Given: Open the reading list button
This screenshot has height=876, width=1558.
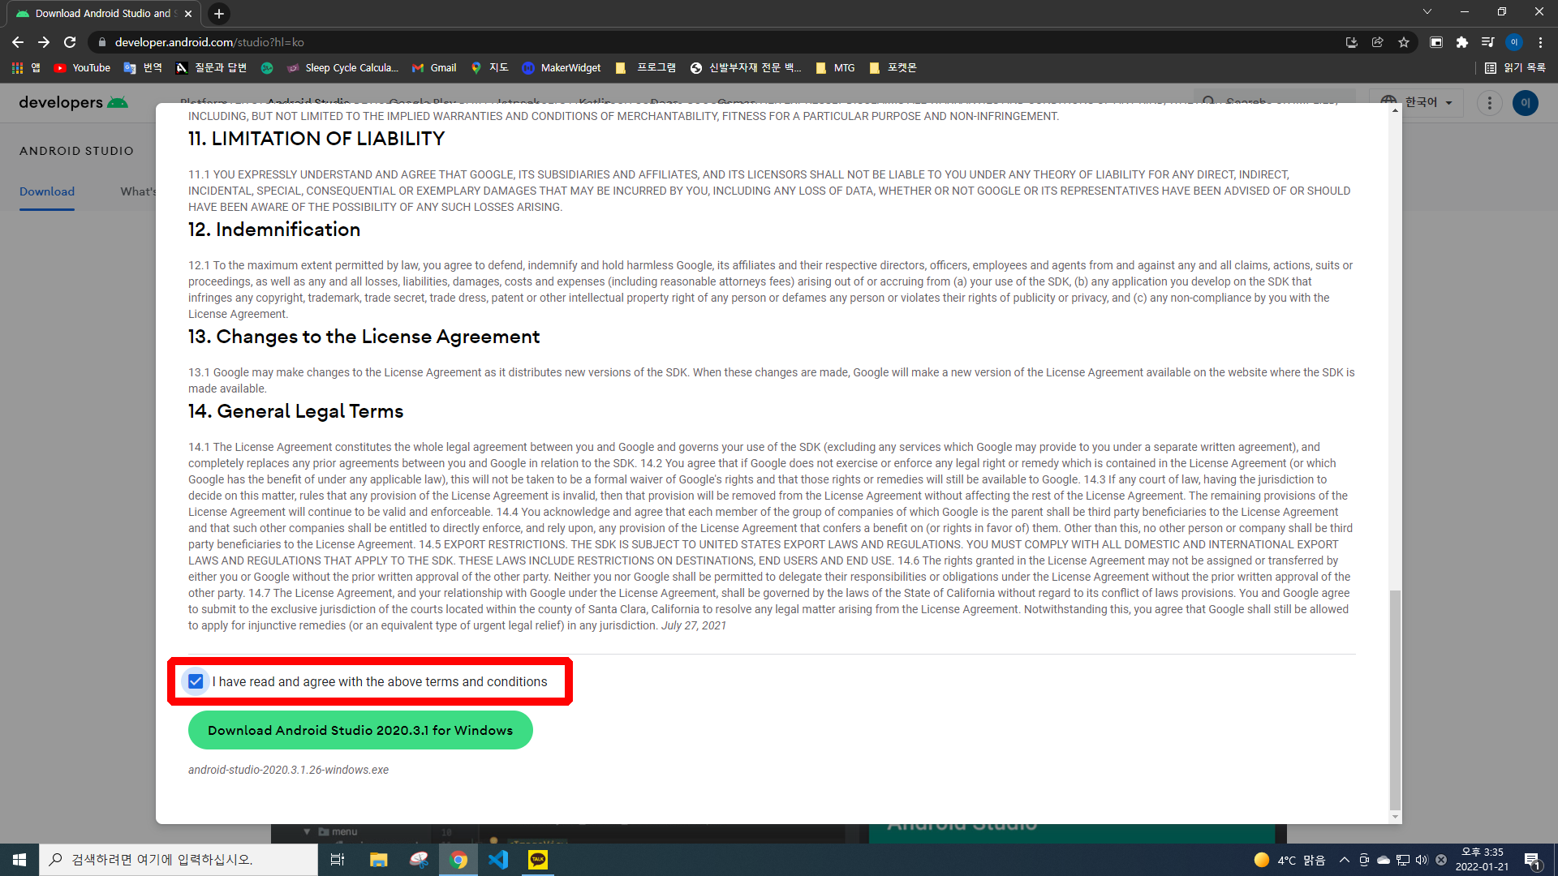Looking at the screenshot, I should tap(1515, 68).
